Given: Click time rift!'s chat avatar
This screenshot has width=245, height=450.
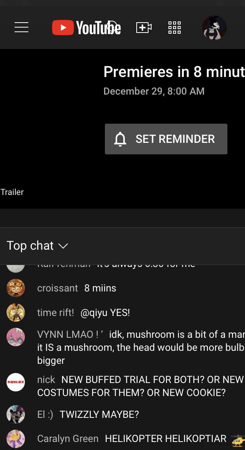Looking at the screenshot, I should click(x=16, y=312).
